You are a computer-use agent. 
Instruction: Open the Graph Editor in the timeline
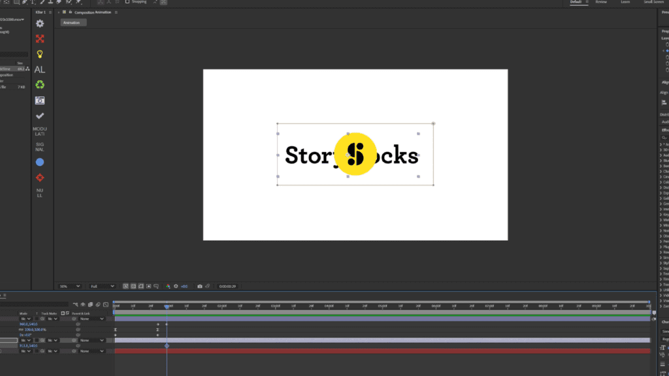(x=106, y=305)
